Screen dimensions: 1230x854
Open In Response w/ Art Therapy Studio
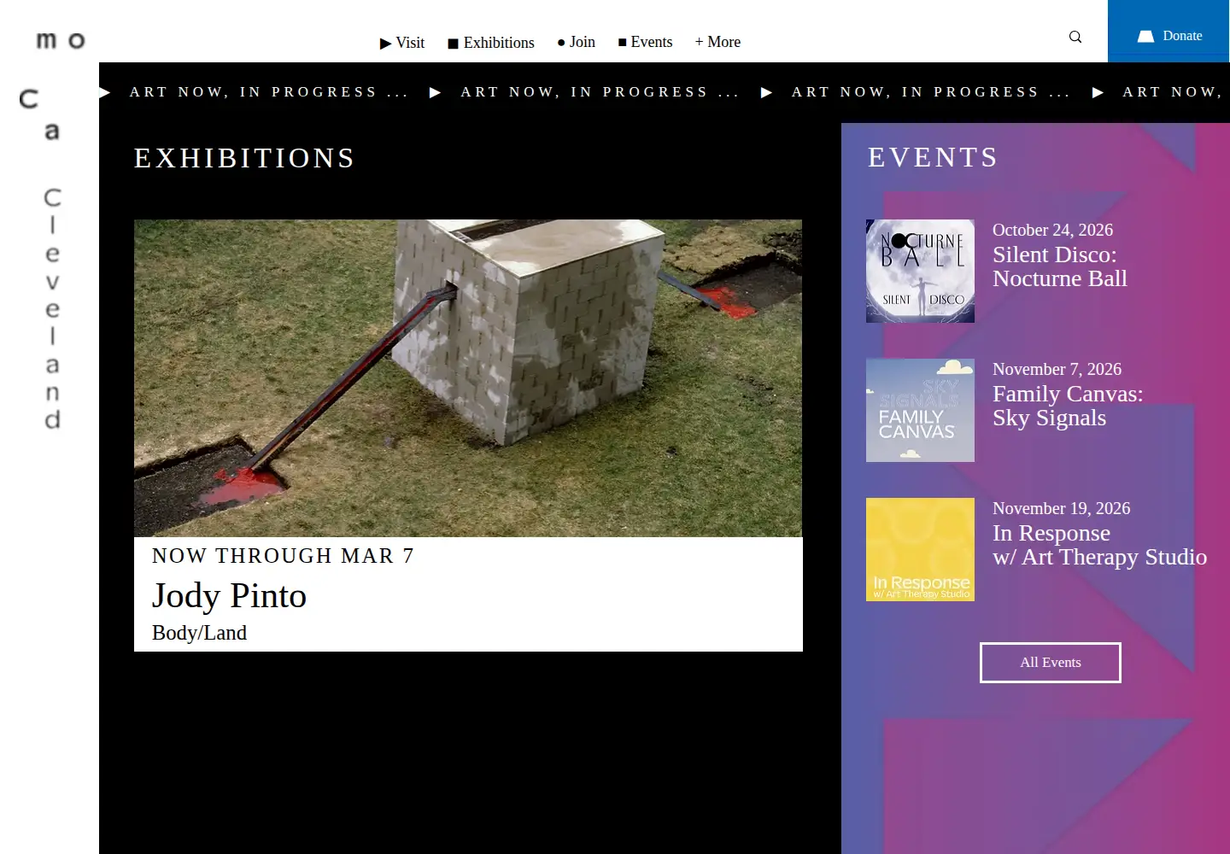click(x=1099, y=545)
